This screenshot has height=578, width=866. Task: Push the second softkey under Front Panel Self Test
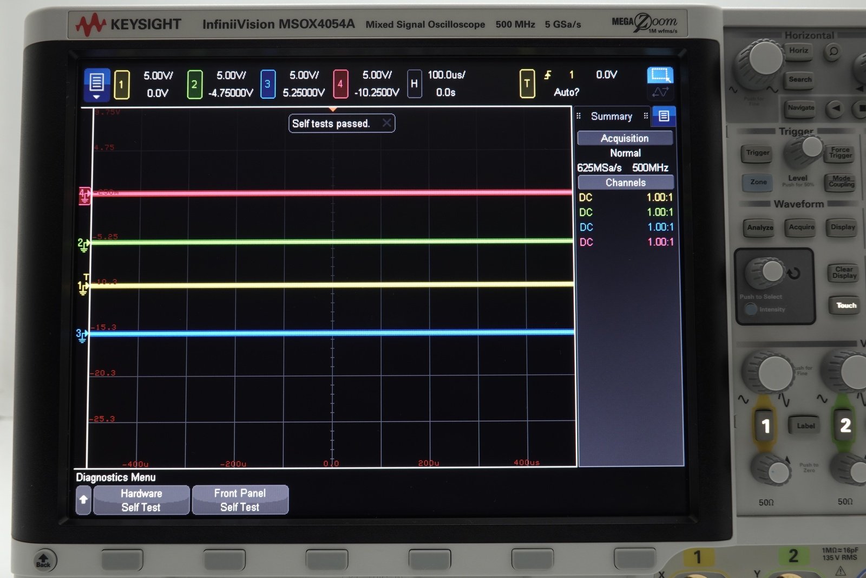tap(225, 560)
